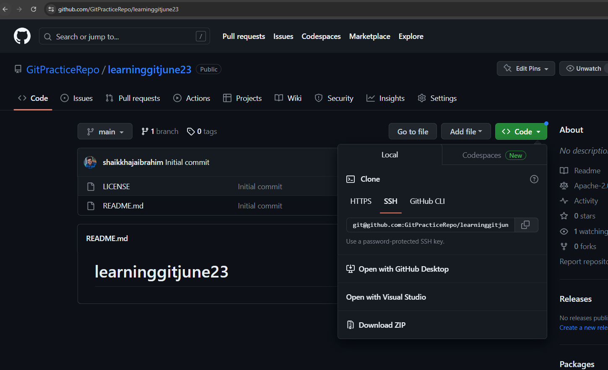608x370 pixels.
Task: Reload the page with browser refresh icon
Action: pyautogui.click(x=34, y=9)
